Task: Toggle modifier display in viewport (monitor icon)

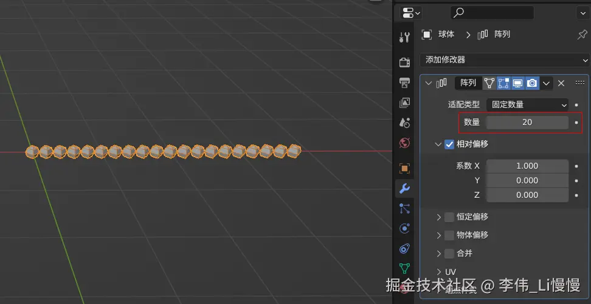Action: 517,83
